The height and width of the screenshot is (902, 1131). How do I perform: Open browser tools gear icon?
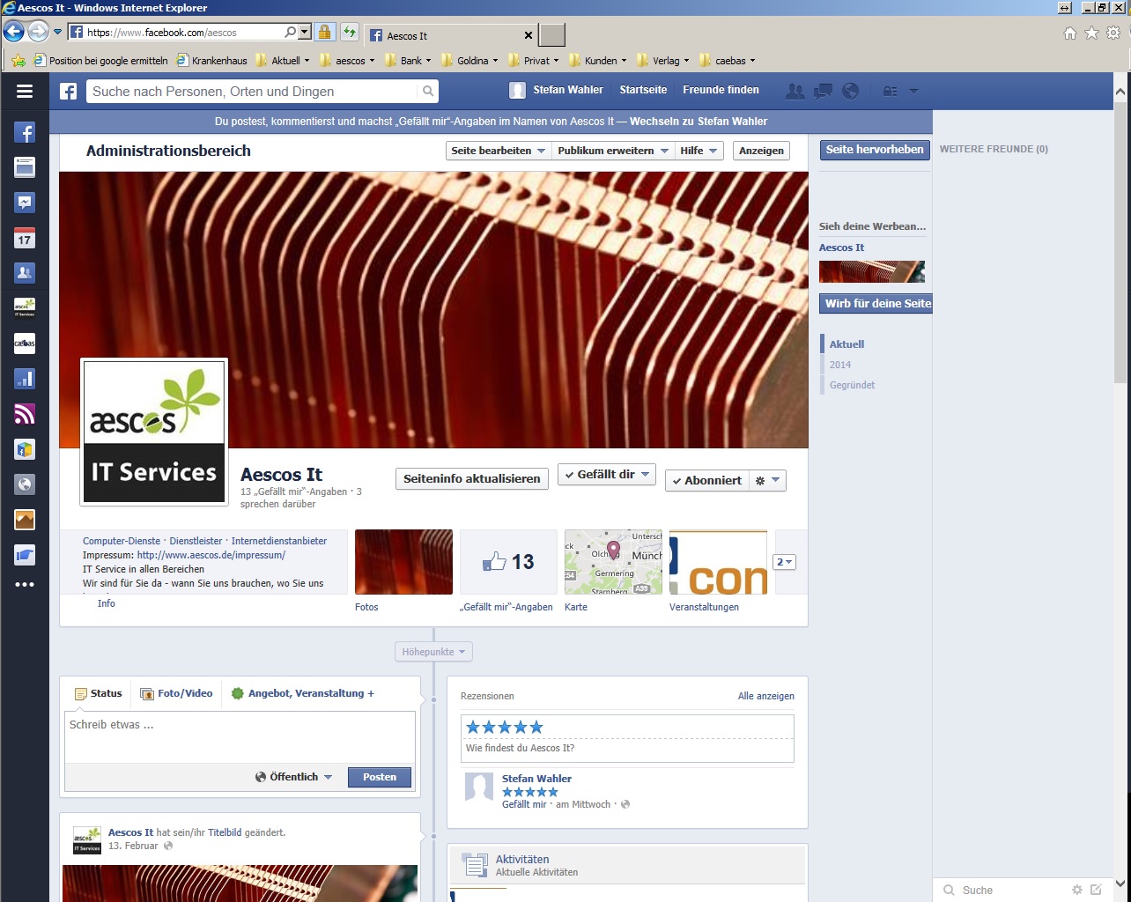tap(1113, 33)
